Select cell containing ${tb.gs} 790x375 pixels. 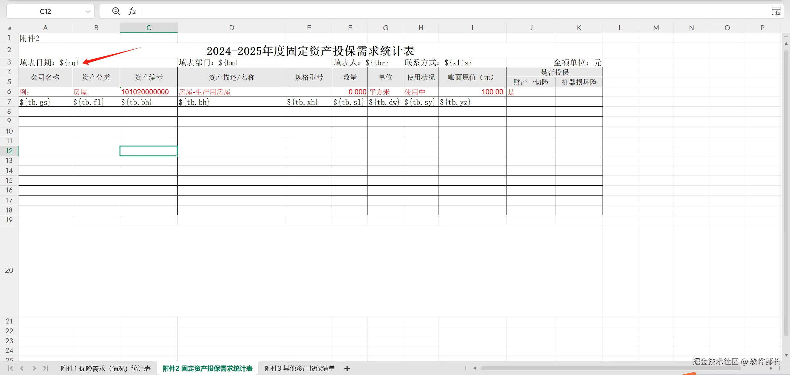click(x=45, y=102)
